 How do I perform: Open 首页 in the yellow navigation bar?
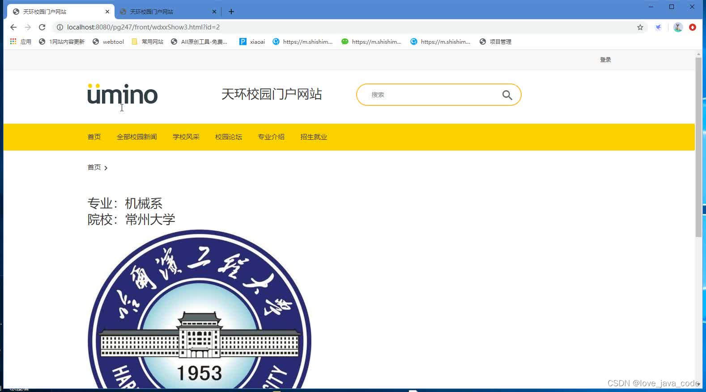coord(94,137)
